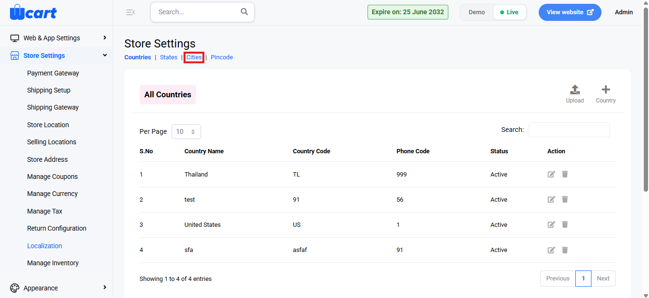Delete the test country row
Viewport: 649px width, 298px height.
[x=565, y=199]
